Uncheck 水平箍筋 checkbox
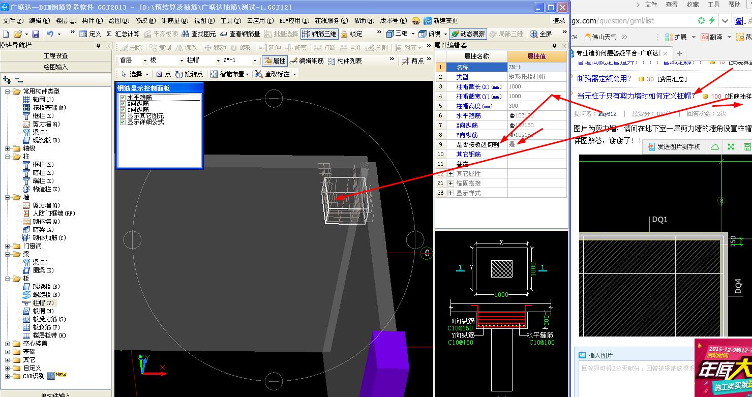The width and height of the screenshot is (752, 397). [123, 97]
